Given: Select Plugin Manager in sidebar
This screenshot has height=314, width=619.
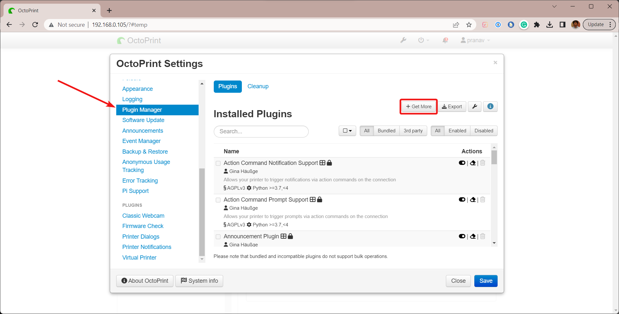Looking at the screenshot, I should pos(157,110).
